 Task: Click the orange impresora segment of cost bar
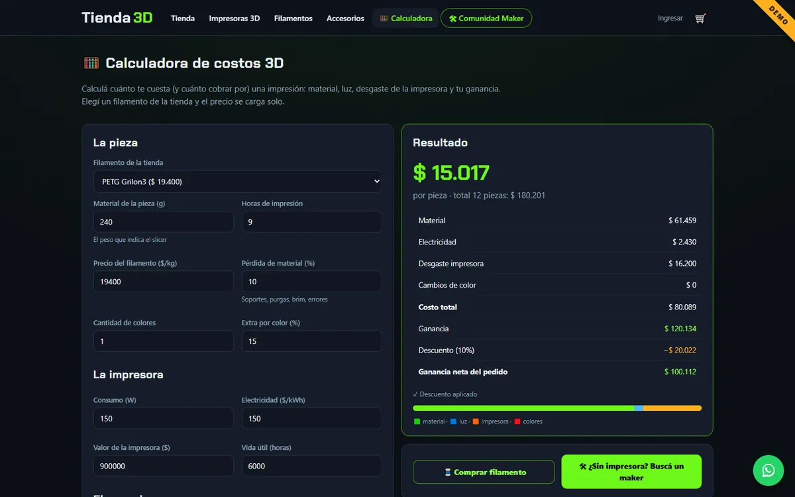[x=672, y=408]
